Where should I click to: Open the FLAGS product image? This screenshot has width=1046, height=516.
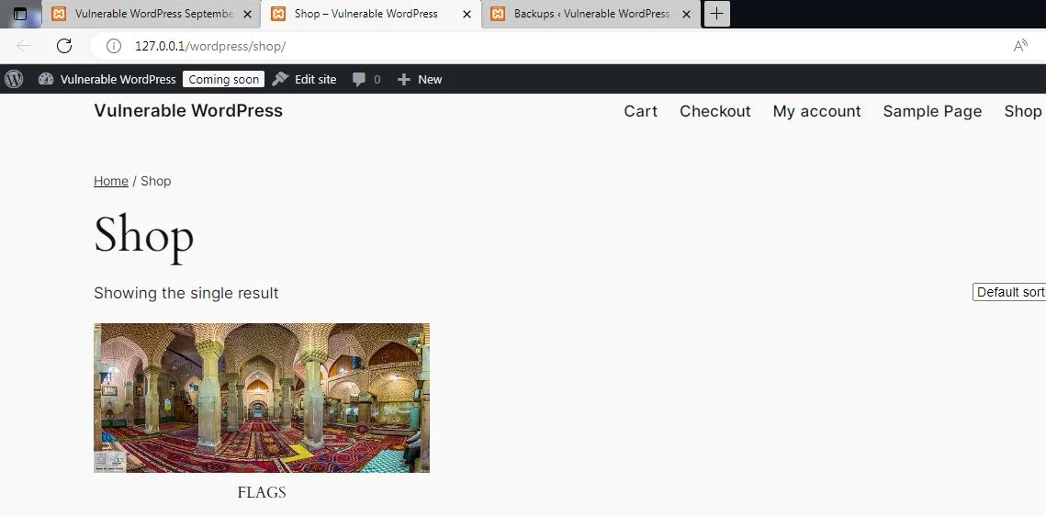pyautogui.click(x=262, y=398)
